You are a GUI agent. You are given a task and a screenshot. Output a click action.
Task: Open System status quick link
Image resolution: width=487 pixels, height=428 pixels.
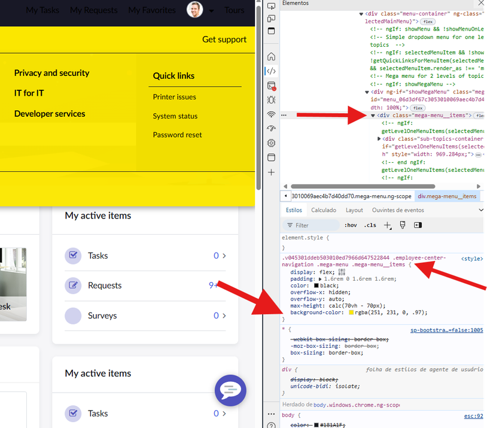point(175,116)
